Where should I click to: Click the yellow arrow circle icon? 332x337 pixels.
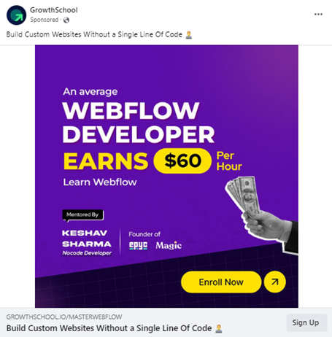tap(275, 282)
